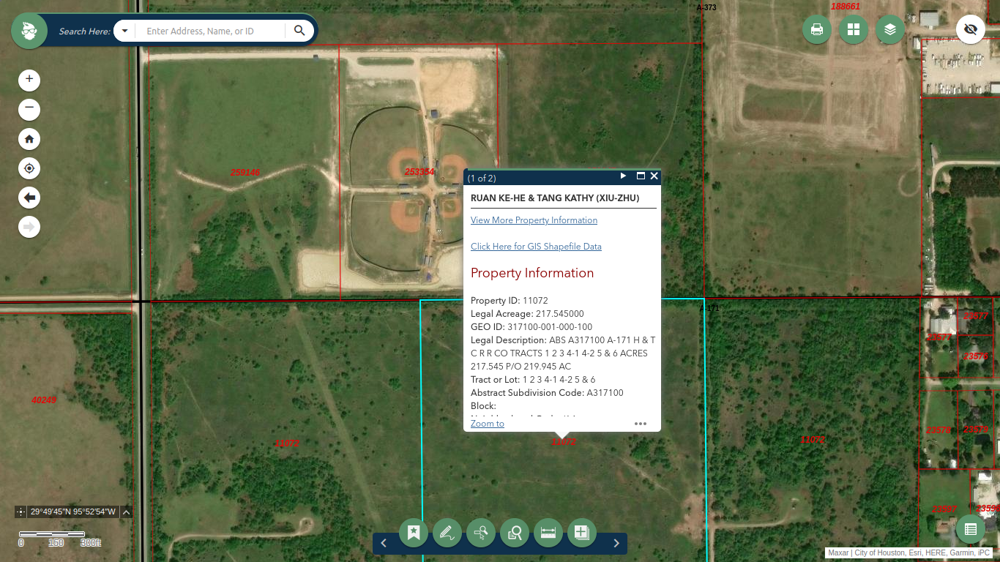Viewport: 1000px width, 562px height.
Task: Click the magnifier search button
Action: (299, 31)
